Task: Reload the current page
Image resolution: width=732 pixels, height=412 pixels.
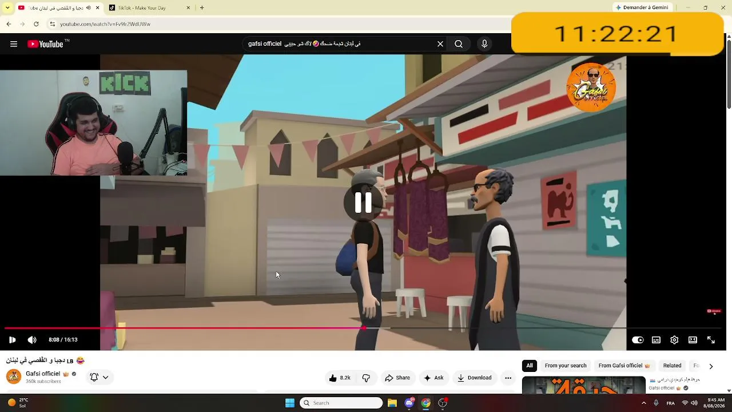Action: (x=36, y=24)
